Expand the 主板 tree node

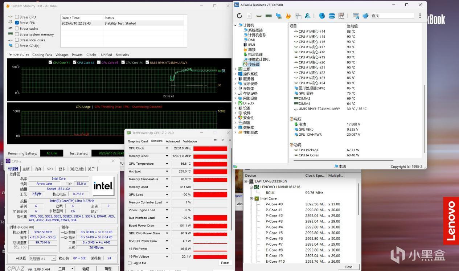(235, 69)
